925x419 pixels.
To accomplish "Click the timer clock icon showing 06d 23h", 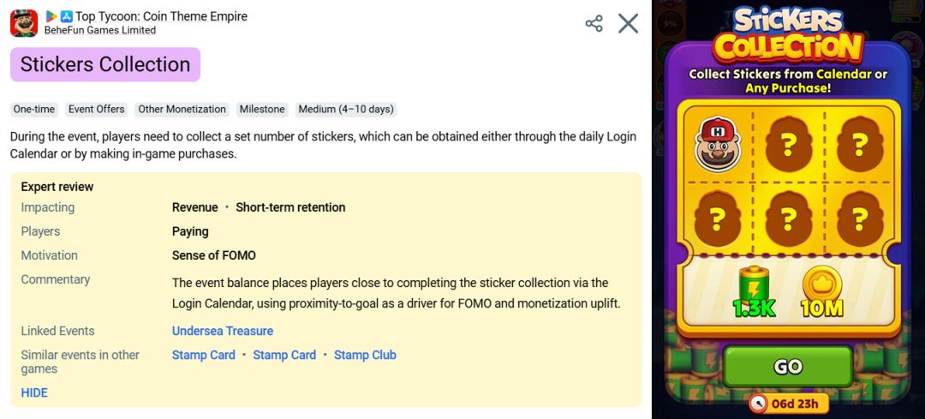I will [x=759, y=404].
